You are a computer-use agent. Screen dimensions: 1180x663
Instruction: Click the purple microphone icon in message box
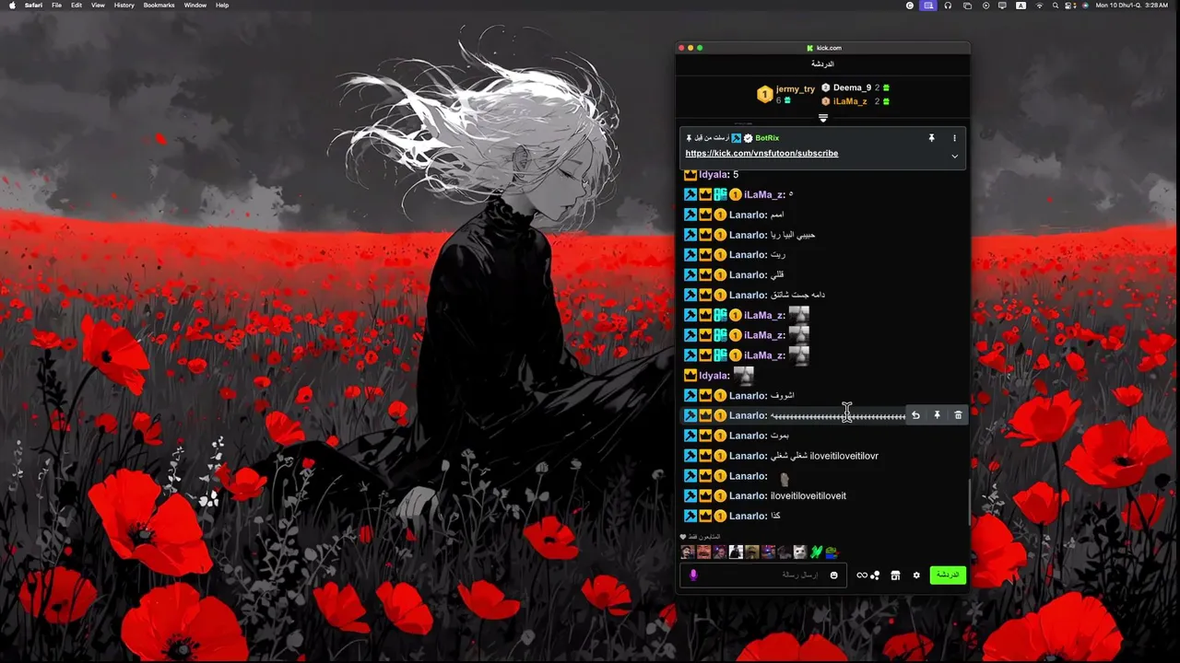point(693,576)
